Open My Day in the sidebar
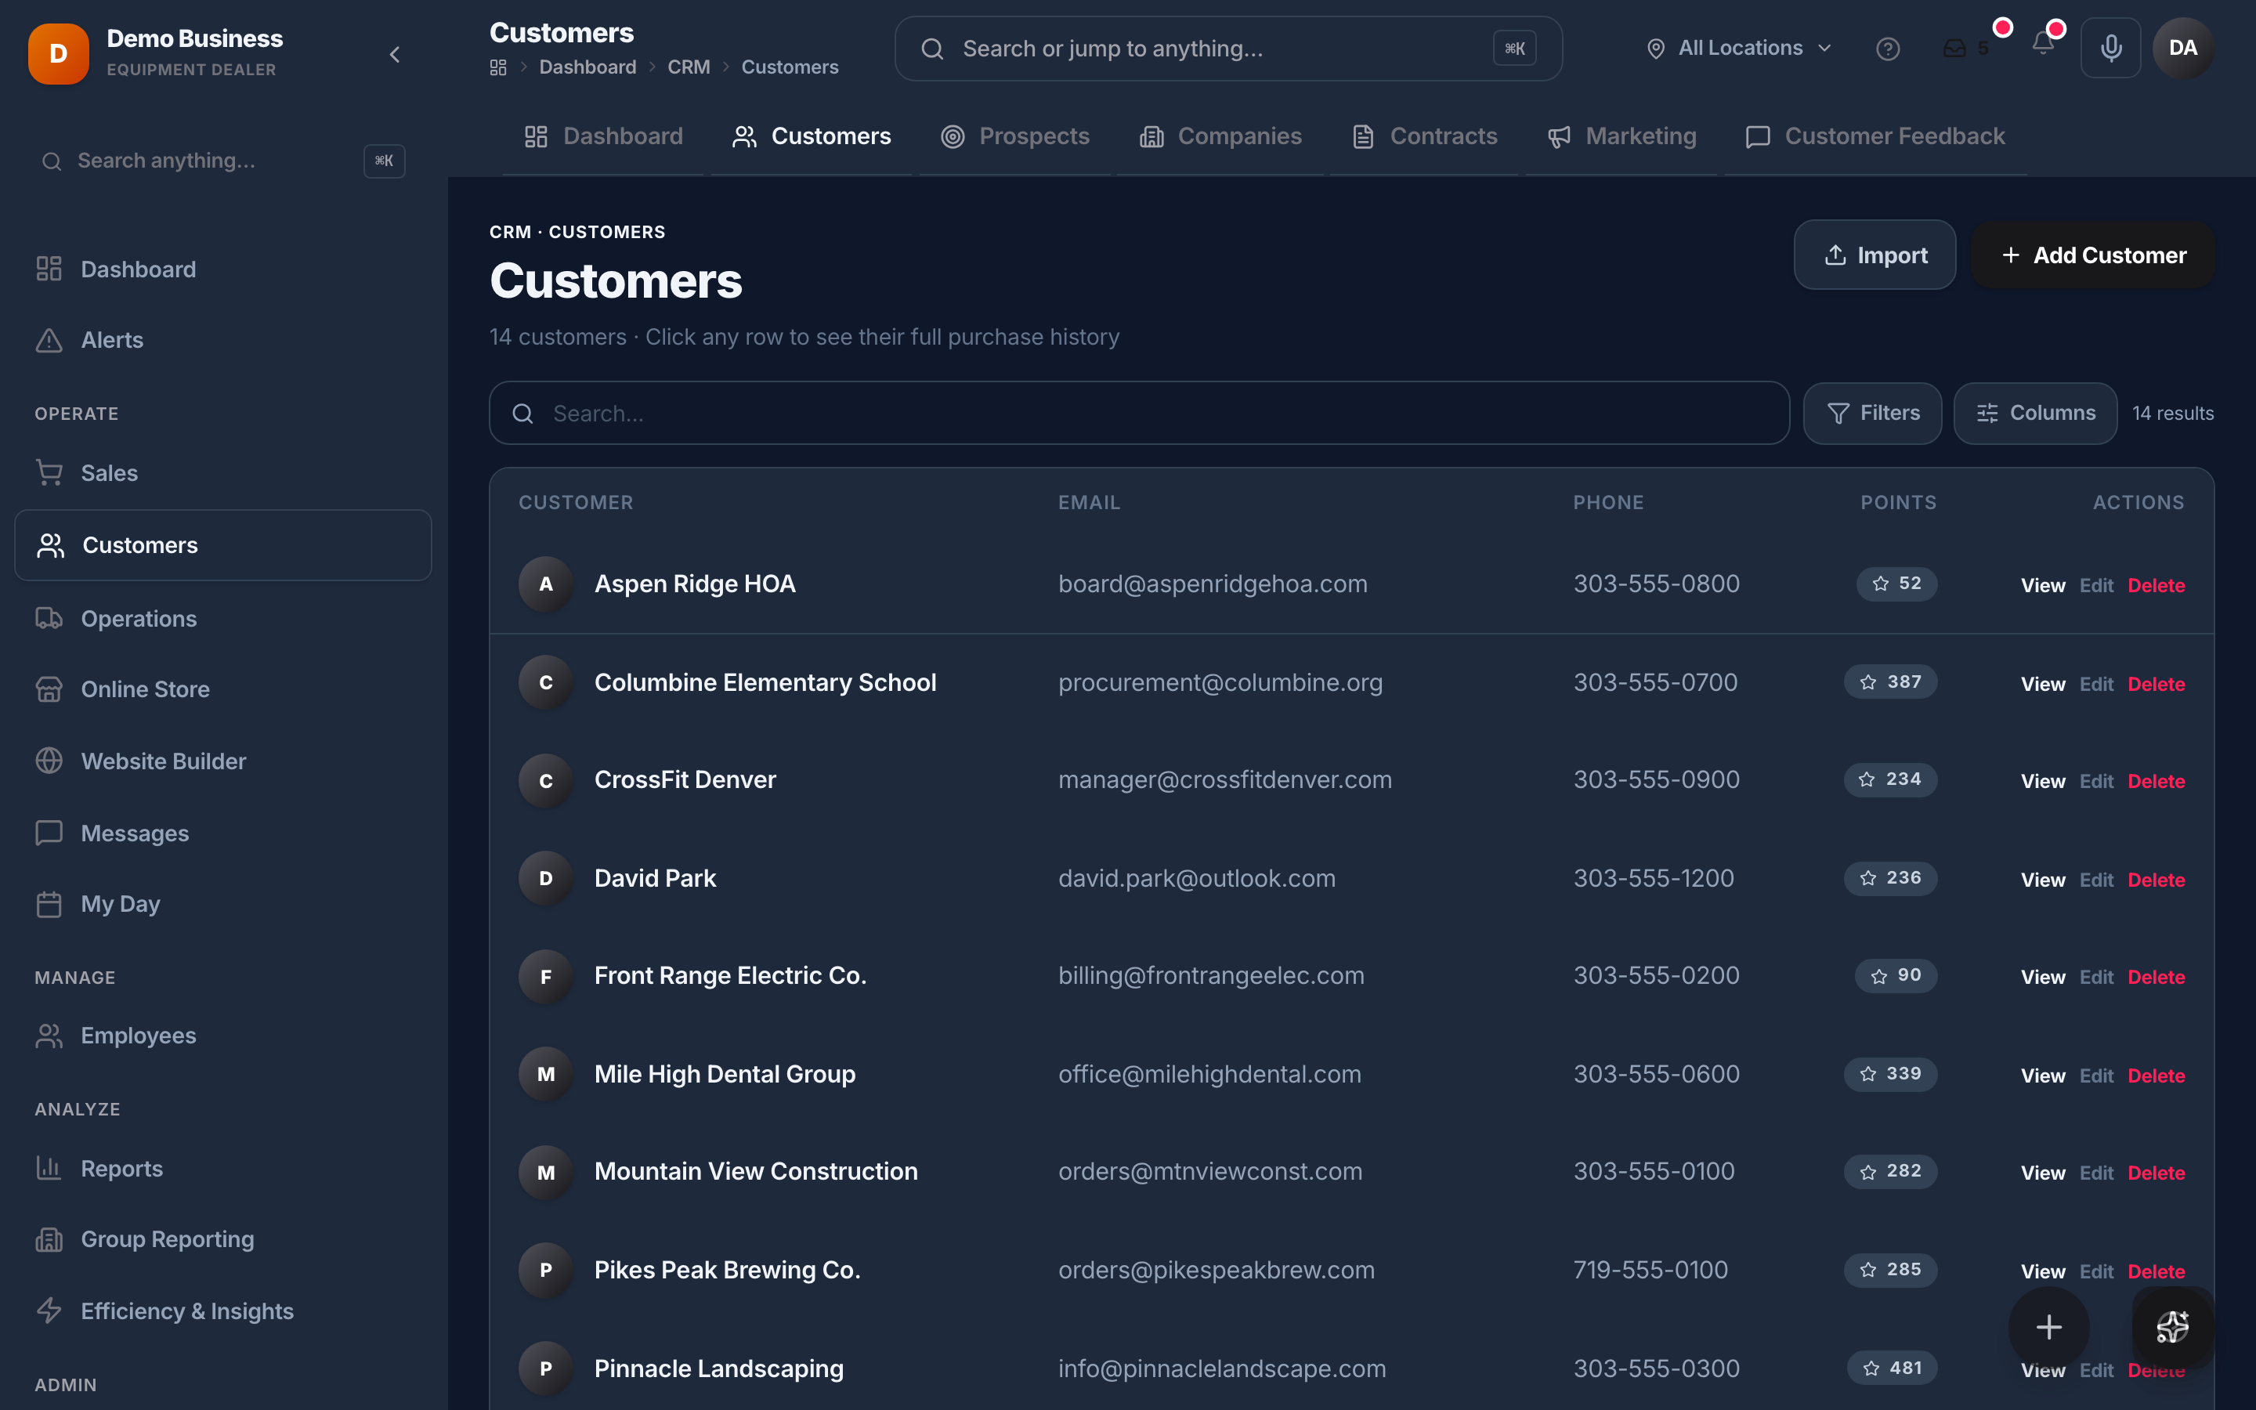The height and width of the screenshot is (1410, 2256). (x=222, y=904)
